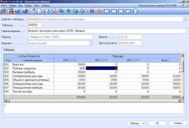
Task: Open the Справка menu
Action: pyautogui.click(x=45, y=6)
